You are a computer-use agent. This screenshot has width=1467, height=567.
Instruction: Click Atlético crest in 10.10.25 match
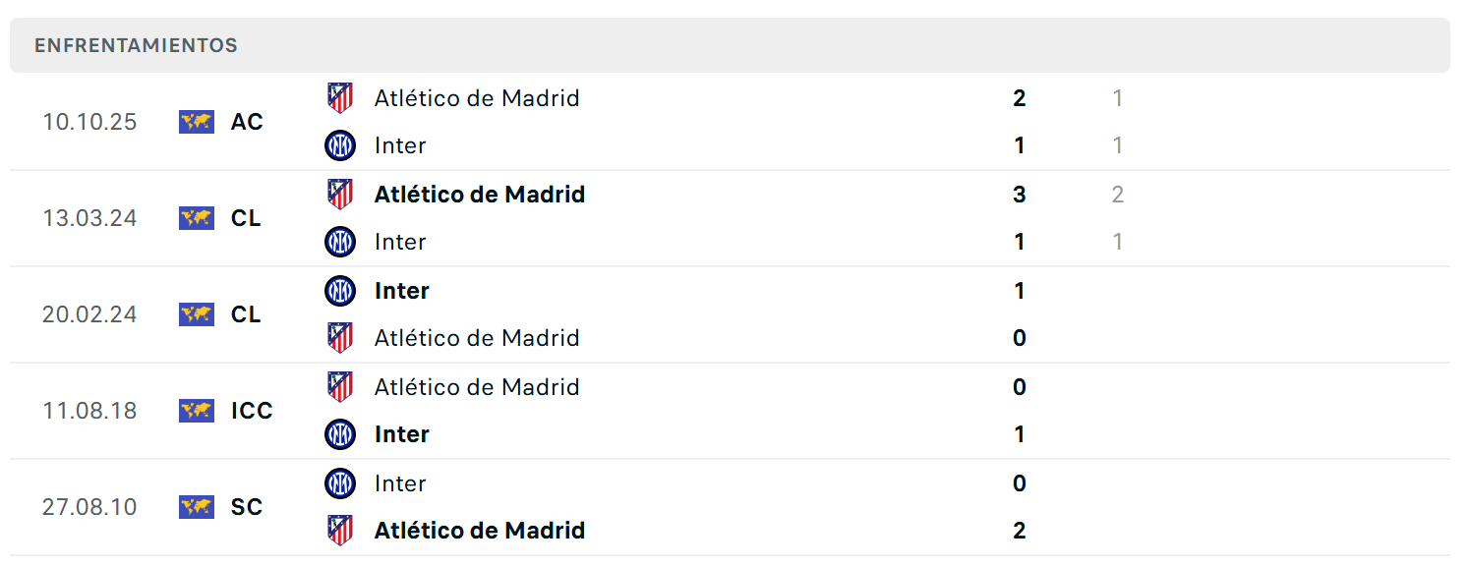[x=340, y=97]
